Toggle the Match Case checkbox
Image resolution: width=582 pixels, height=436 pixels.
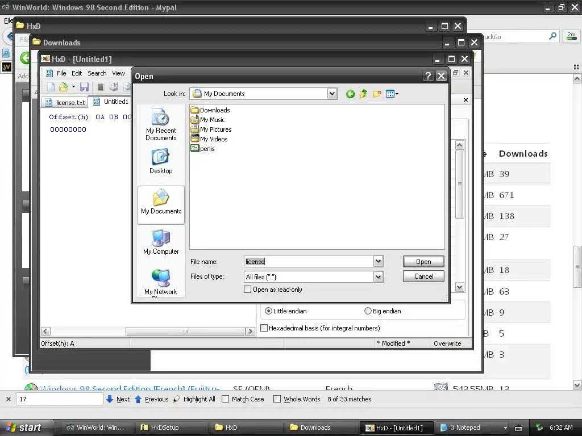pos(225,399)
